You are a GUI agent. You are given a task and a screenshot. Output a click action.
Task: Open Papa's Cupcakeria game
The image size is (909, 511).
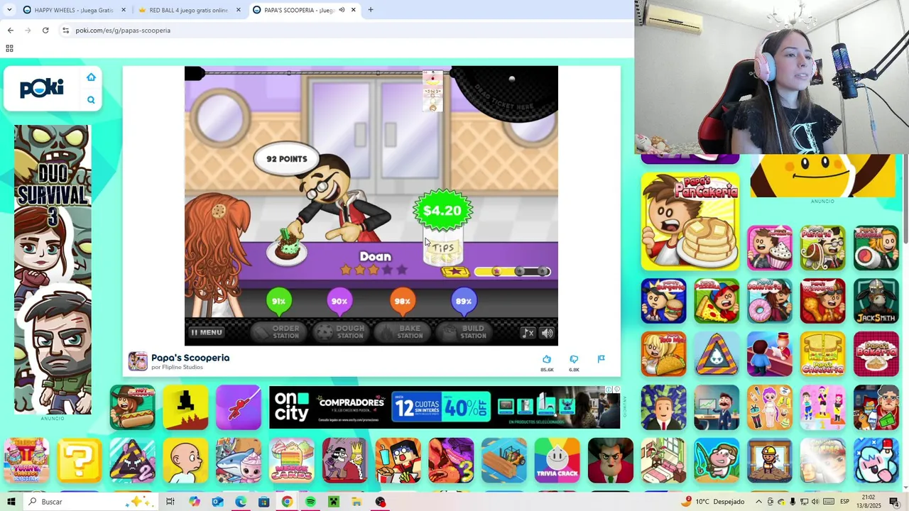coord(770,248)
